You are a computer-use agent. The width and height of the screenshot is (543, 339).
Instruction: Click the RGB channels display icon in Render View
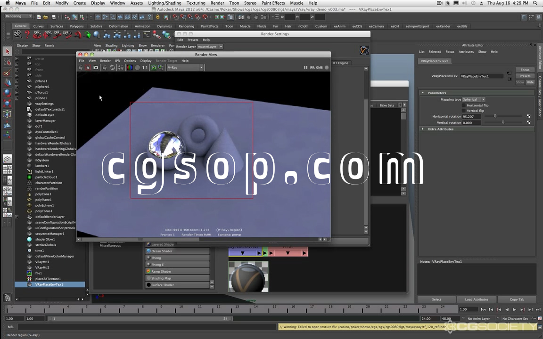[x=130, y=67]
